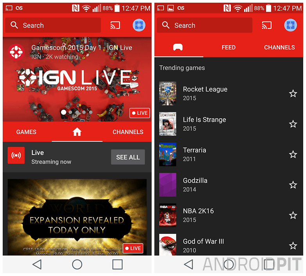
Task: Open the God of War III title text
Action: click(x=203, y=241)
